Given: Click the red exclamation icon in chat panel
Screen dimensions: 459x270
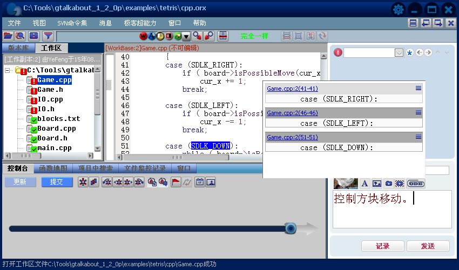Looking at the screenshot, I should (338, 52).
